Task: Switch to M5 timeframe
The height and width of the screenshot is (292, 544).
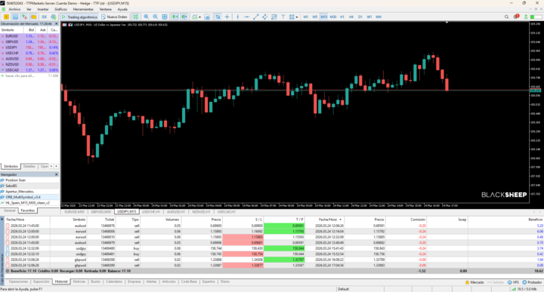Action: click(314, 17)
